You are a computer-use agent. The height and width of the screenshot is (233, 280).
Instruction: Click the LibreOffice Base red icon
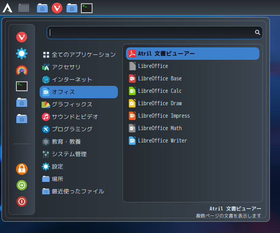tap(132, 78)
